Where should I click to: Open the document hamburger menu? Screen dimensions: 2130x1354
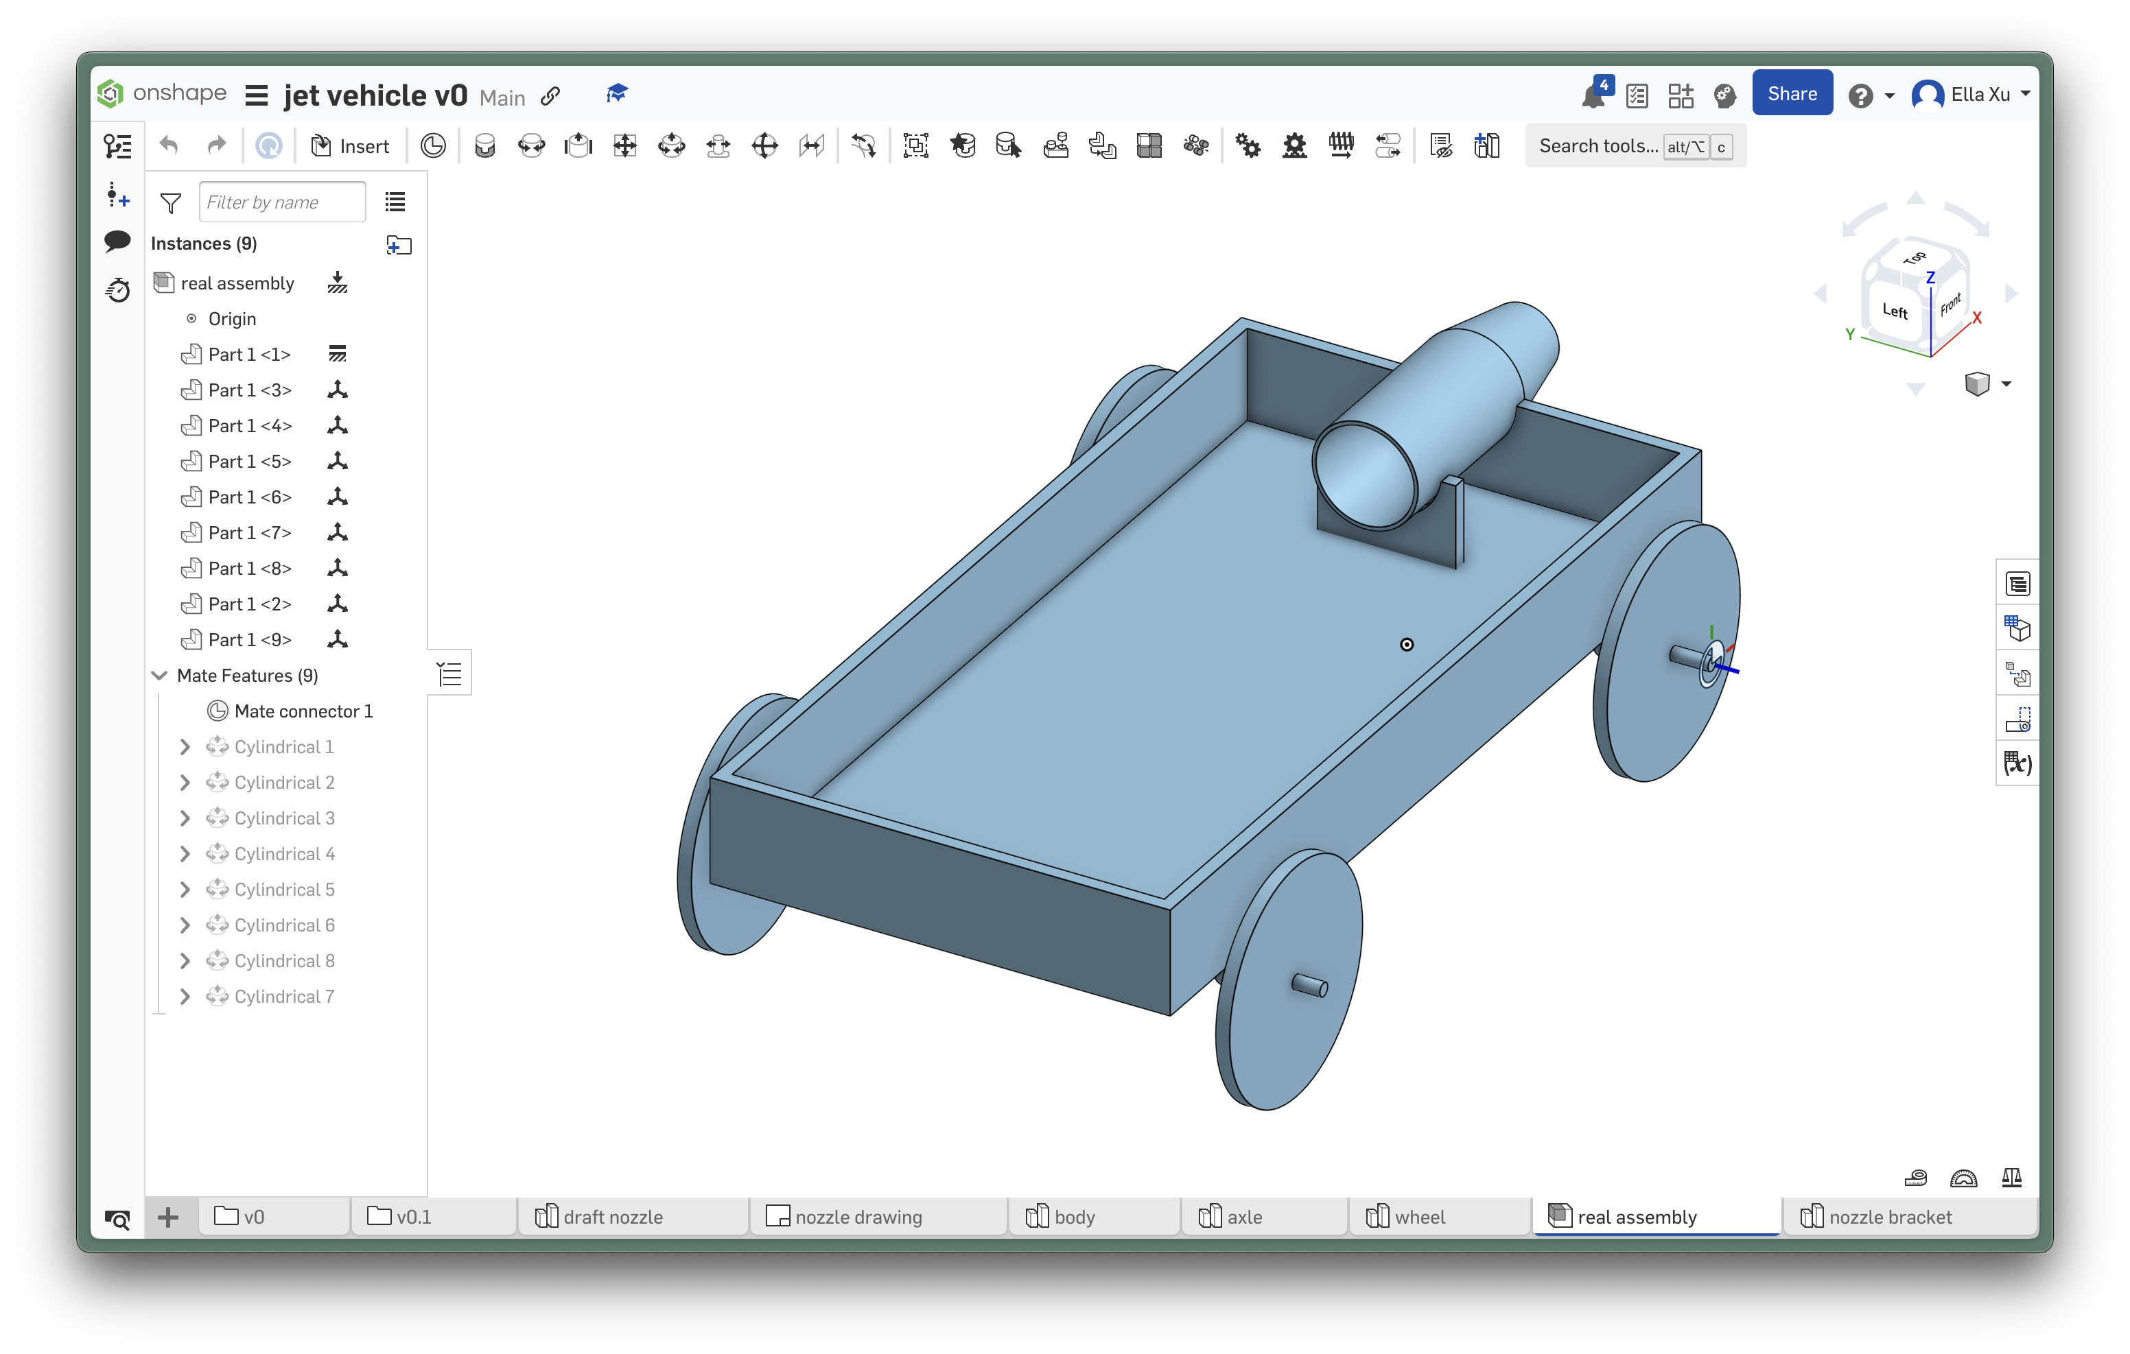click(256, 95)
